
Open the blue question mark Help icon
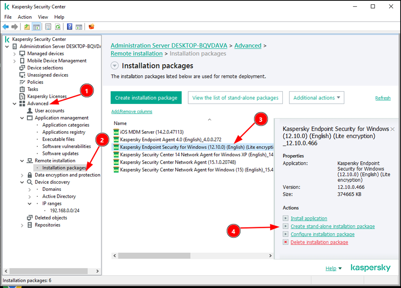tap(70, 26)
